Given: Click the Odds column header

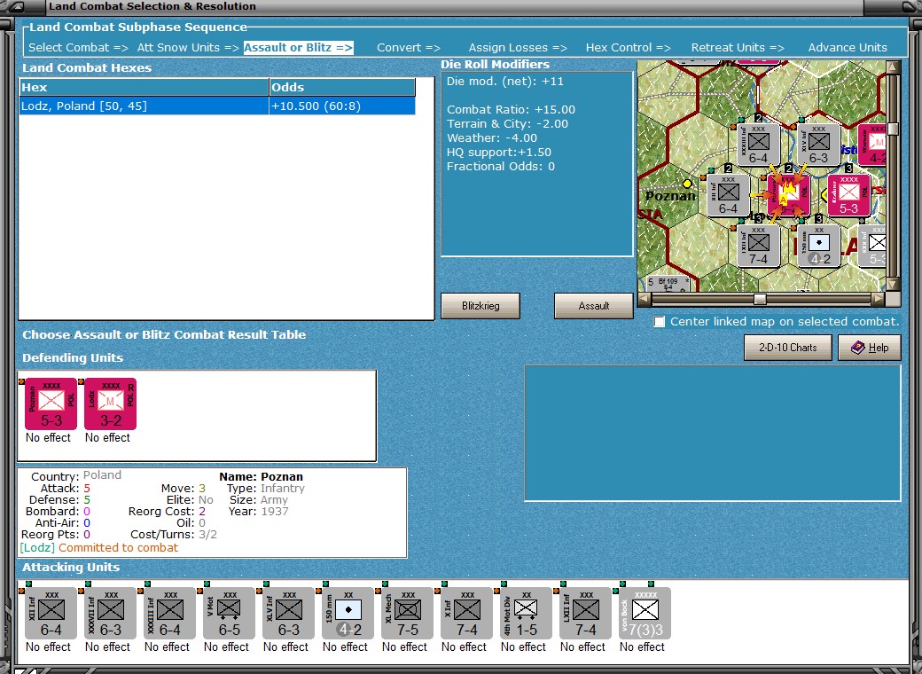Looking at the screenshot, I should (342, 87).
